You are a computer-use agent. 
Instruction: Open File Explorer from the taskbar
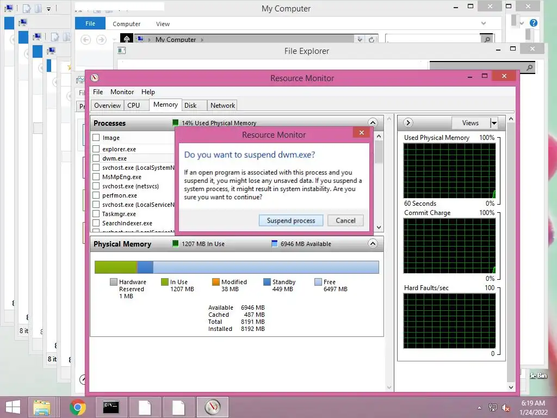click(x=41, y=407)
